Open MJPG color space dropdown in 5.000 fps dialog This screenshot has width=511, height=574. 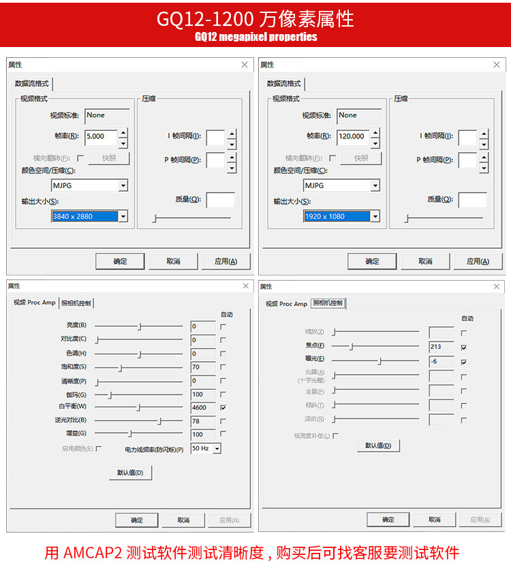pos(123,185)
